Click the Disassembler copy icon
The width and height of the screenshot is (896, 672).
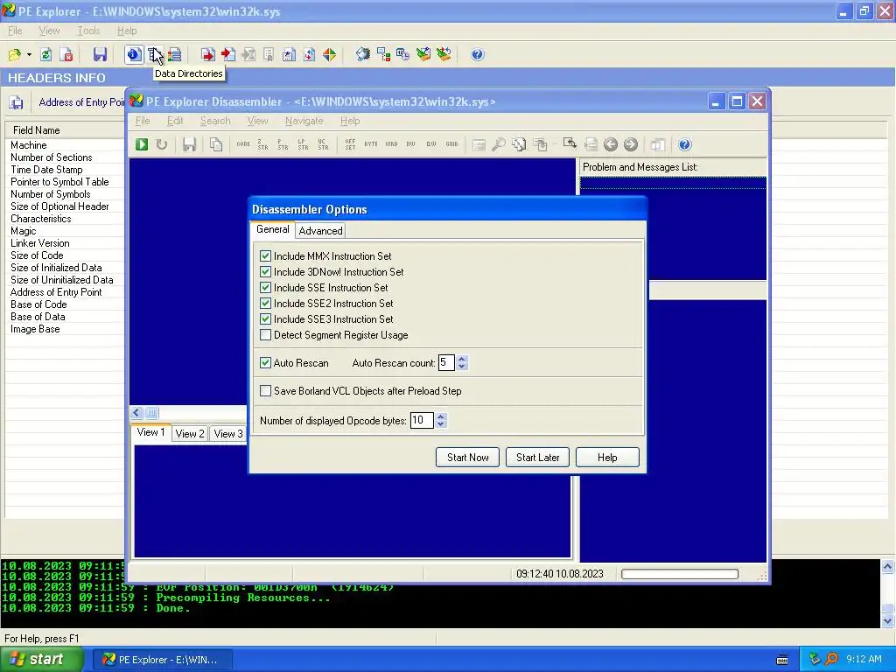tap(216, 144)
